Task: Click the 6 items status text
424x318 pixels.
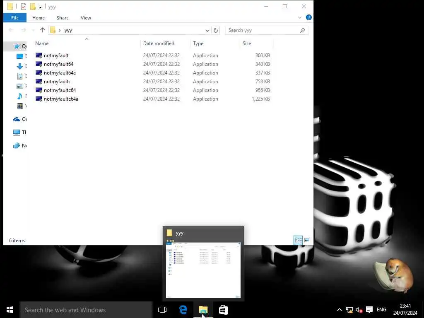Action: 17,241
